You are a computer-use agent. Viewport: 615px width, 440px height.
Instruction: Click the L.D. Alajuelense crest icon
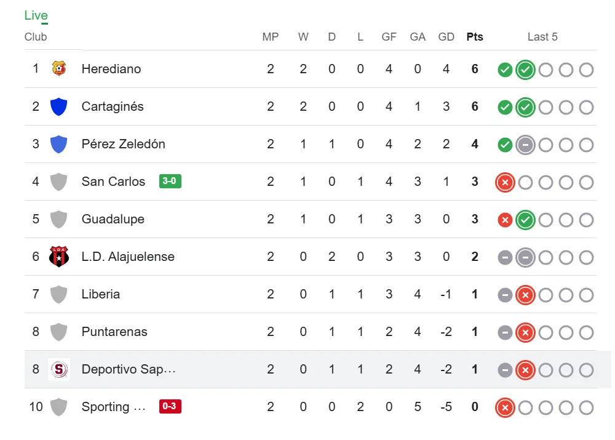(58, 257)
